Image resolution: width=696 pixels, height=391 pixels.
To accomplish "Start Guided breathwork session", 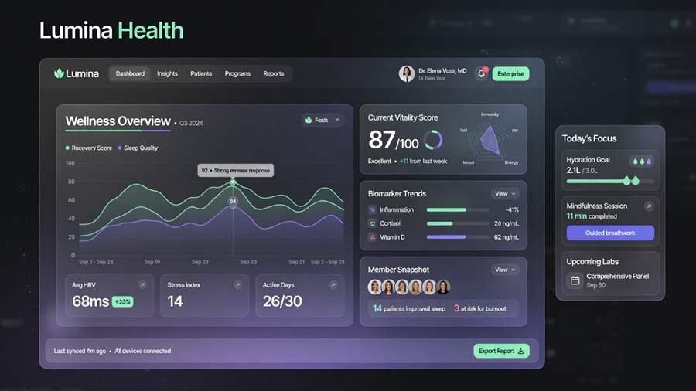I will click(610, 233).
